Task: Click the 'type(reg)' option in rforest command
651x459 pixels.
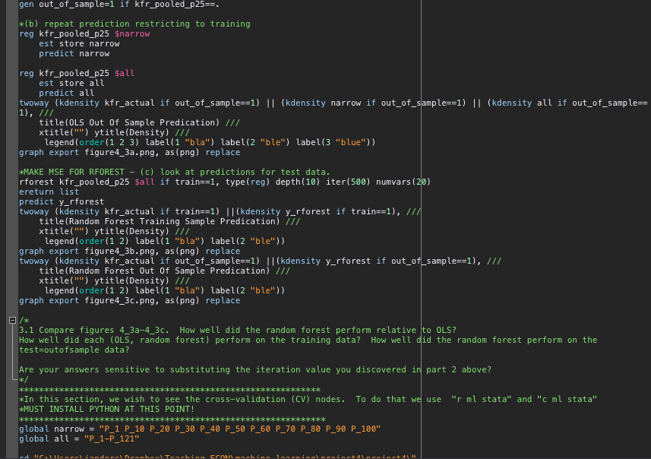Action: coord(248,182)
